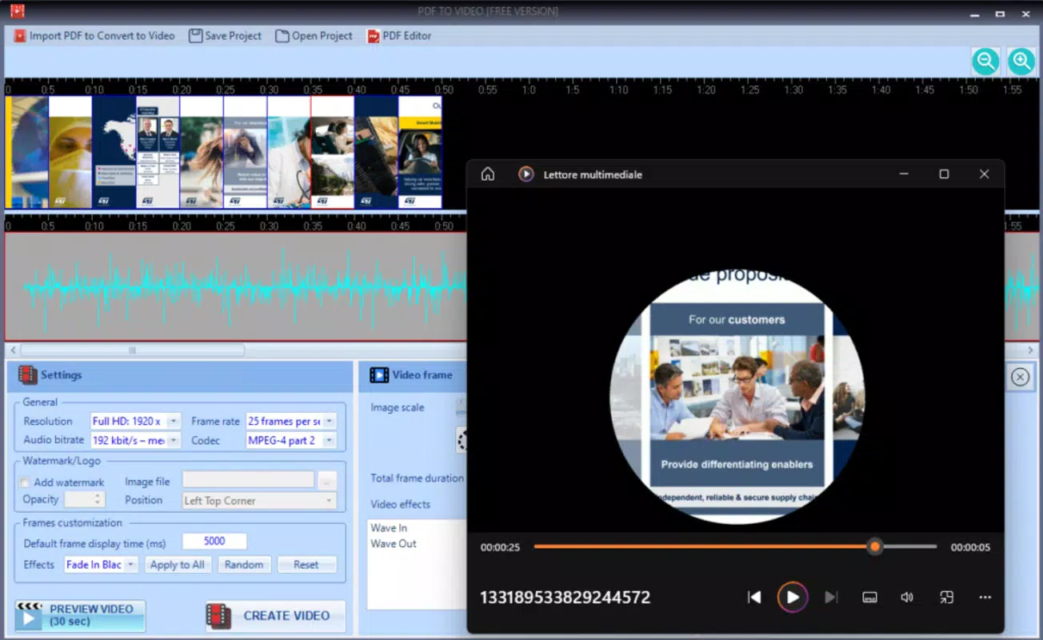Play the video in the media player
1043x640 pixels.
793,597
